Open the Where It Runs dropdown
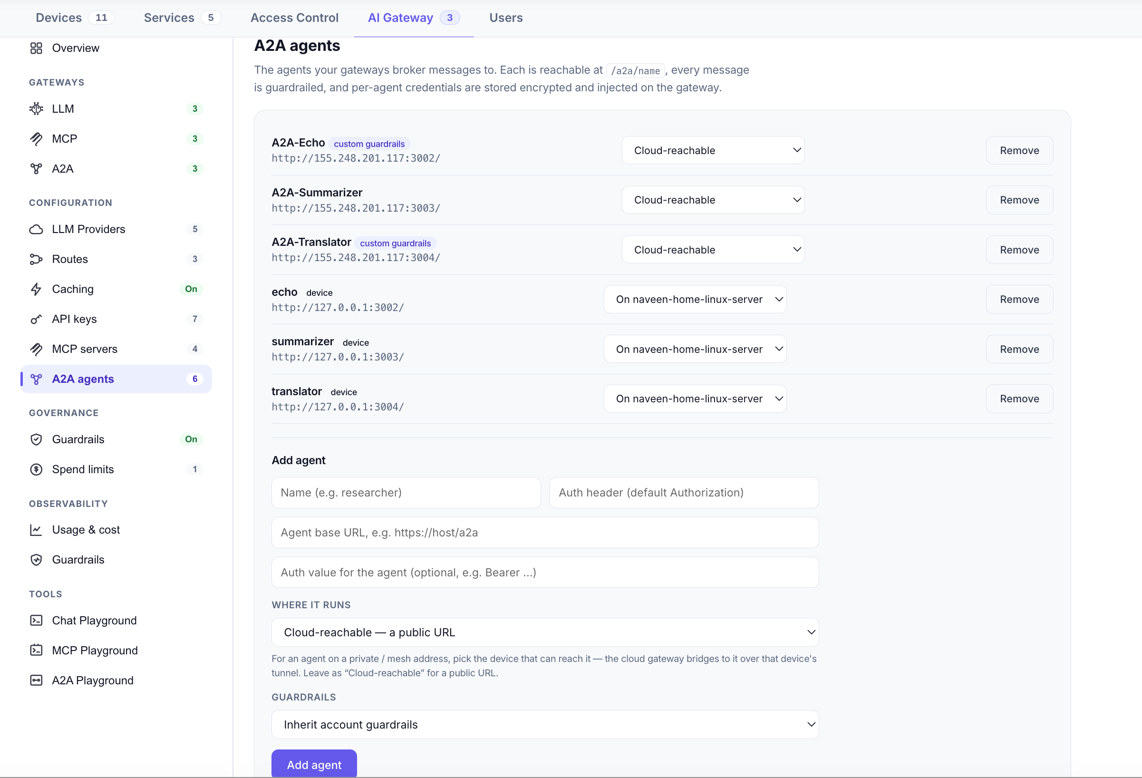 click(x=545, y=632)
